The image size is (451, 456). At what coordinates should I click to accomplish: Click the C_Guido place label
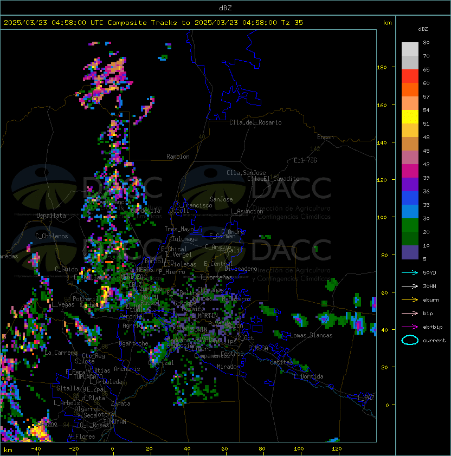66,269
